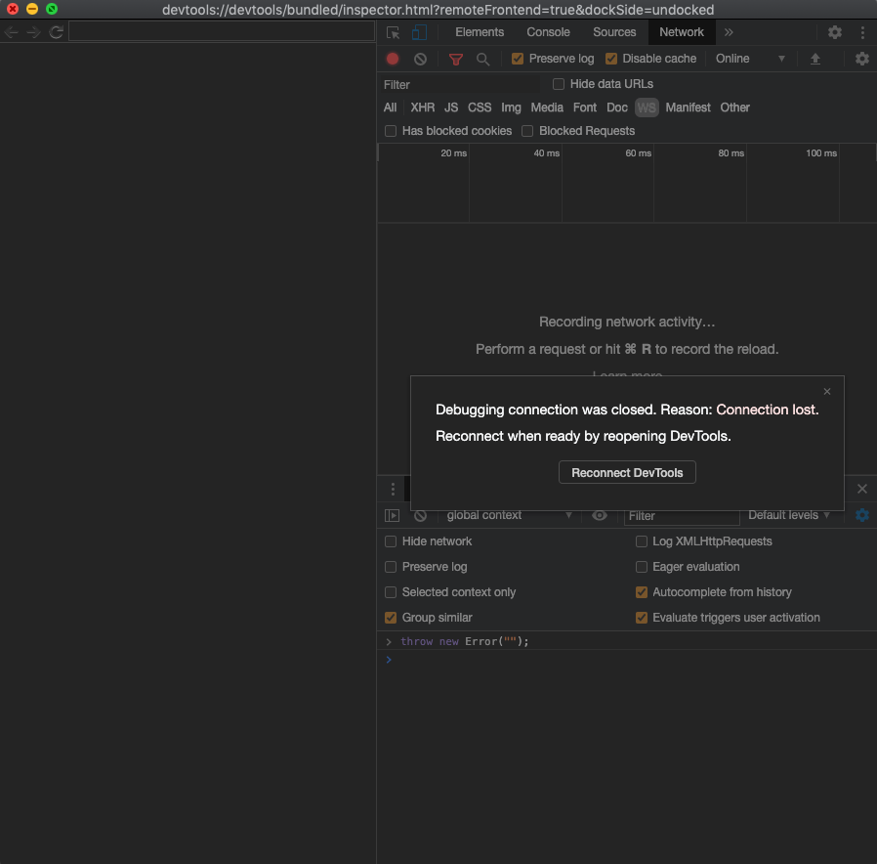Filter requests by Manifest

[x=688, y=108]
